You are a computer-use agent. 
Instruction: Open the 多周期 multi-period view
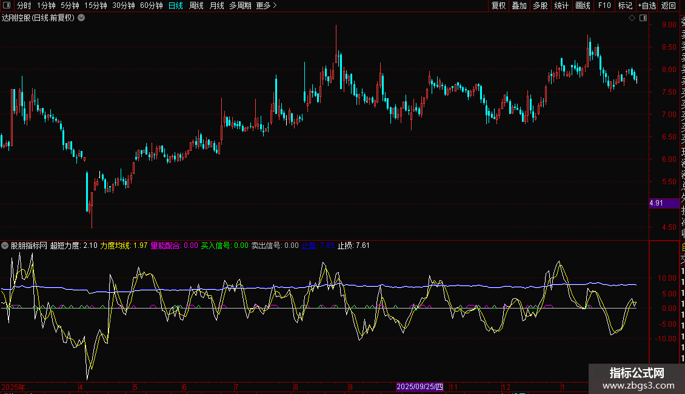(240, 5)
